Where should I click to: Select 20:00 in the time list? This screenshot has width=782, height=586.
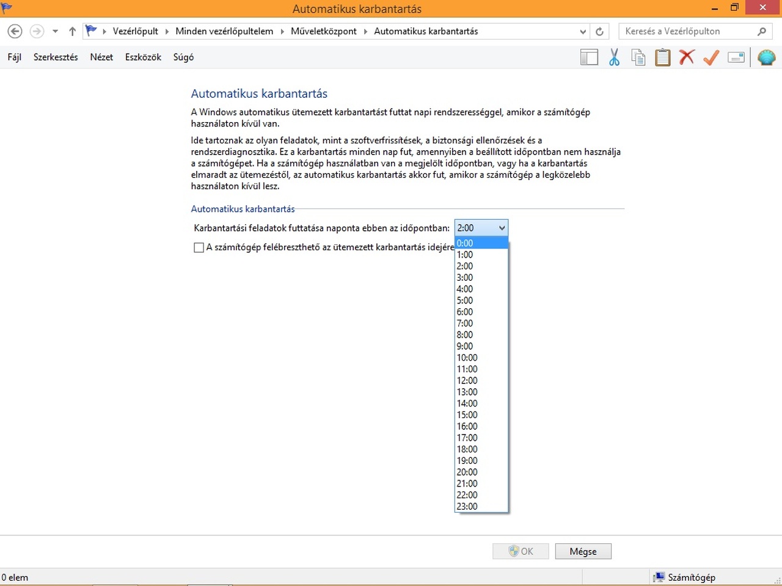481,472
